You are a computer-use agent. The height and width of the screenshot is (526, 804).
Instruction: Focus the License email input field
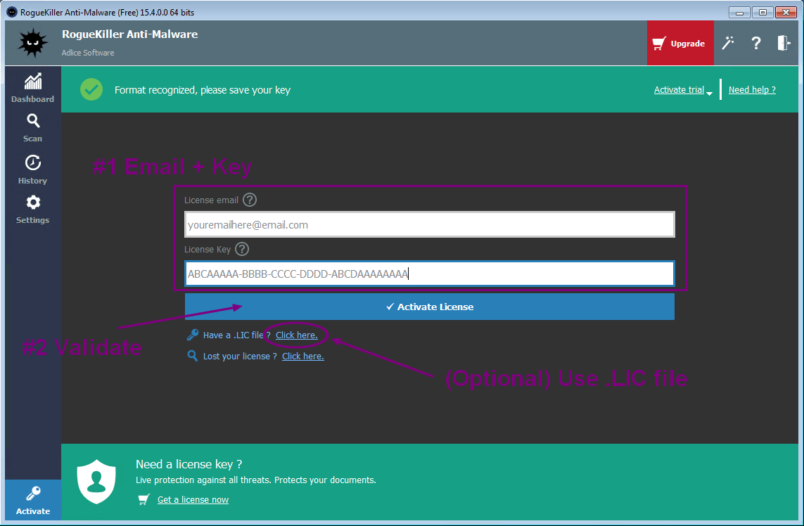tap(429, 225)
